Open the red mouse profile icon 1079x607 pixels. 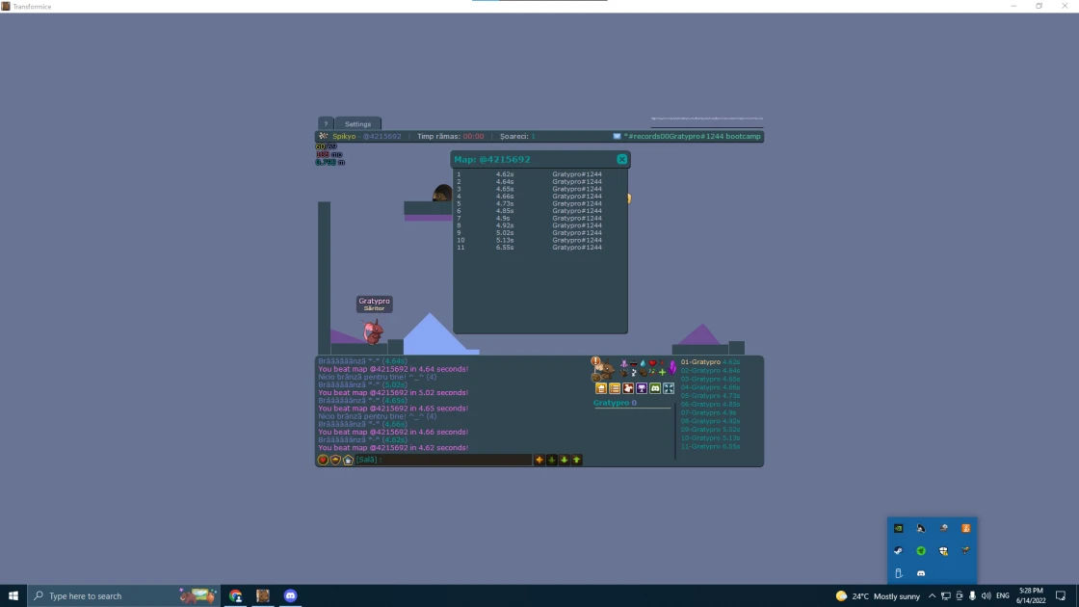(627, 389)
